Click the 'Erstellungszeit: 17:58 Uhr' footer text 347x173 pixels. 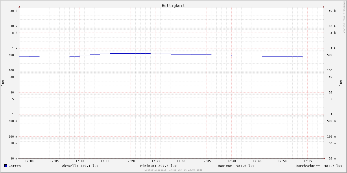pyautogui.click(x=173, y=170)
